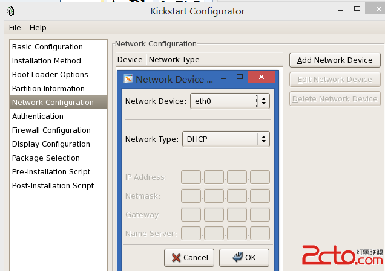Open Pre-Installation Script section
Screen dimensions: 385x271
coord(59,172)
